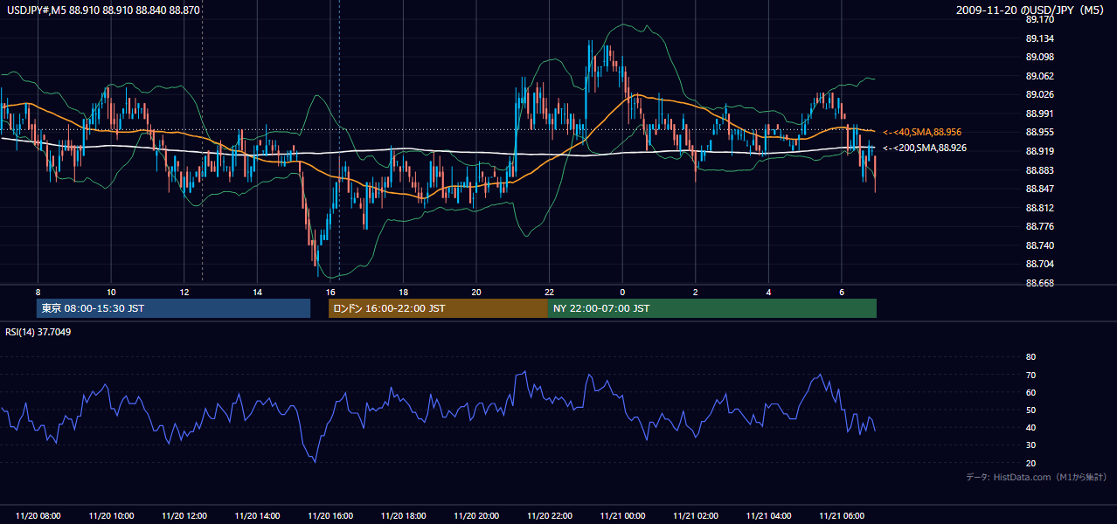Click the 11/20 22:00 time label

[549, 516]
